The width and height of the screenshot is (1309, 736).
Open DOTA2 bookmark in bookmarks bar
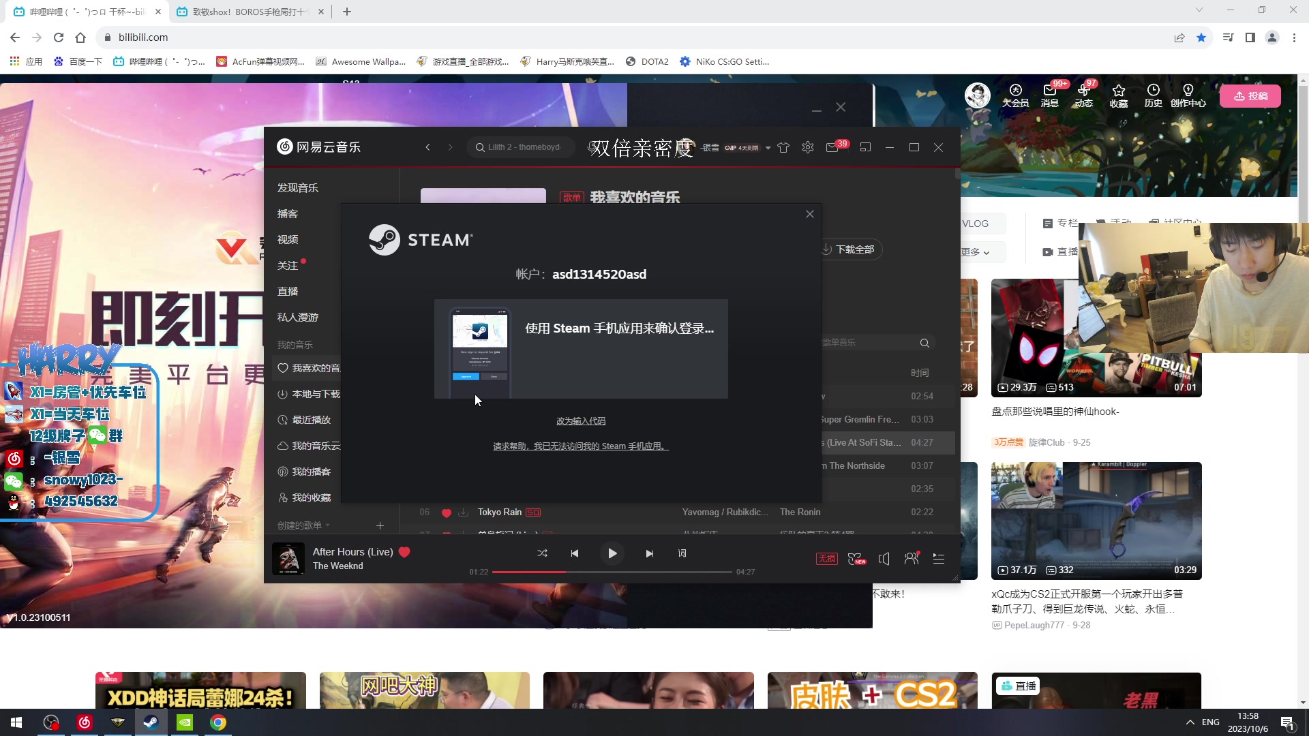pos(648,61)
